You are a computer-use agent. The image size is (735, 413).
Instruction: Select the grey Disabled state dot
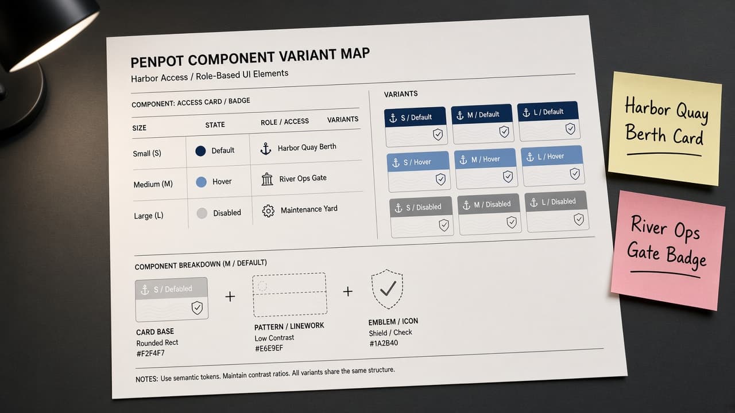202,213
